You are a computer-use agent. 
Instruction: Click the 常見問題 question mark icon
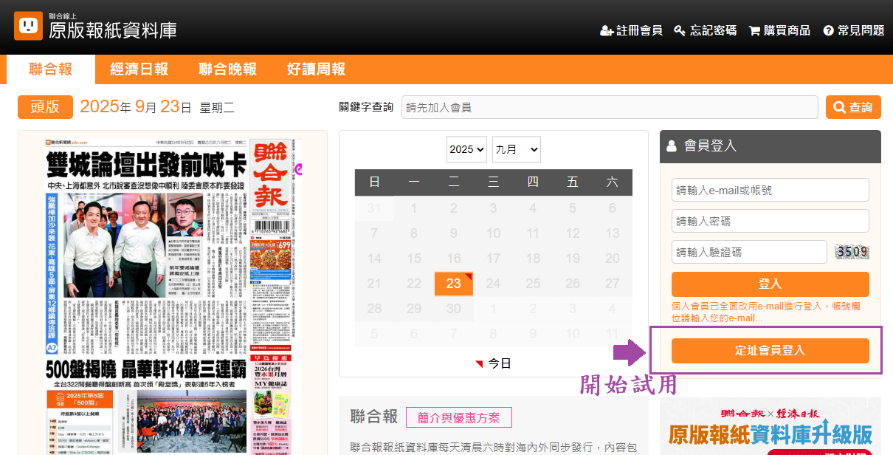click(x=829, y=31)
